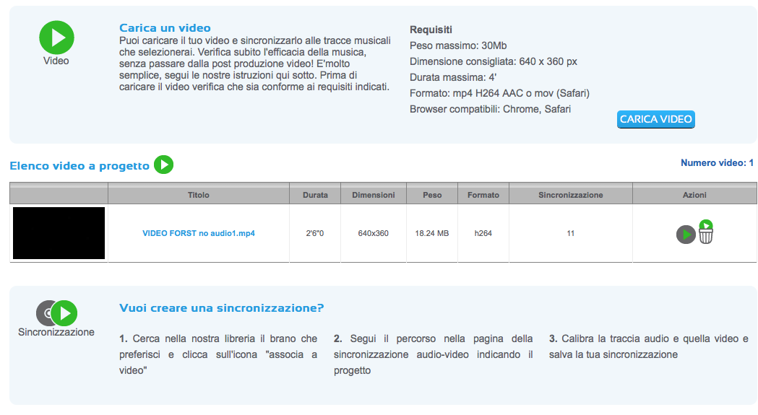
Task: Click the synchronization count 11
Action: tap(571, 233)
